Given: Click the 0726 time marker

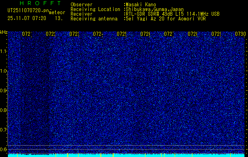Looking at the screenshot, I should pos(145,34).
